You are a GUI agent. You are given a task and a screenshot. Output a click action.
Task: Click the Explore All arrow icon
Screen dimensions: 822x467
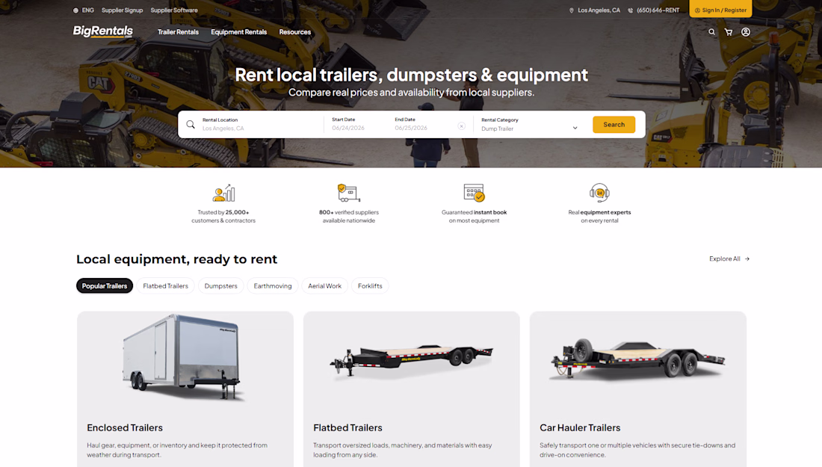click(x=747, y=259)
